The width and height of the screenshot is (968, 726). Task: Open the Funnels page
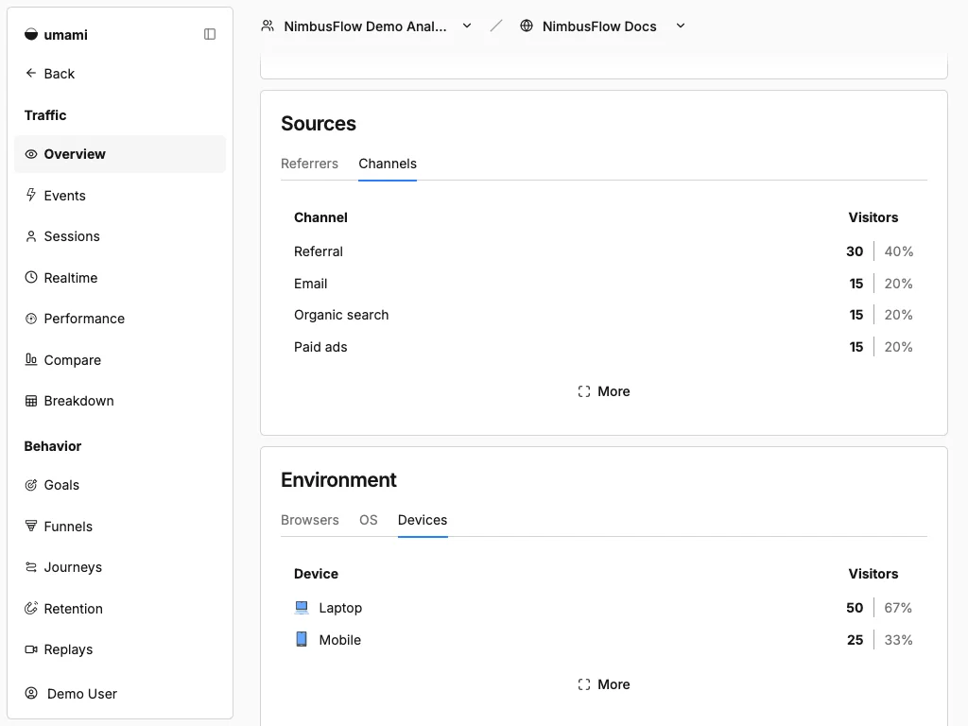tap(120, 526)
